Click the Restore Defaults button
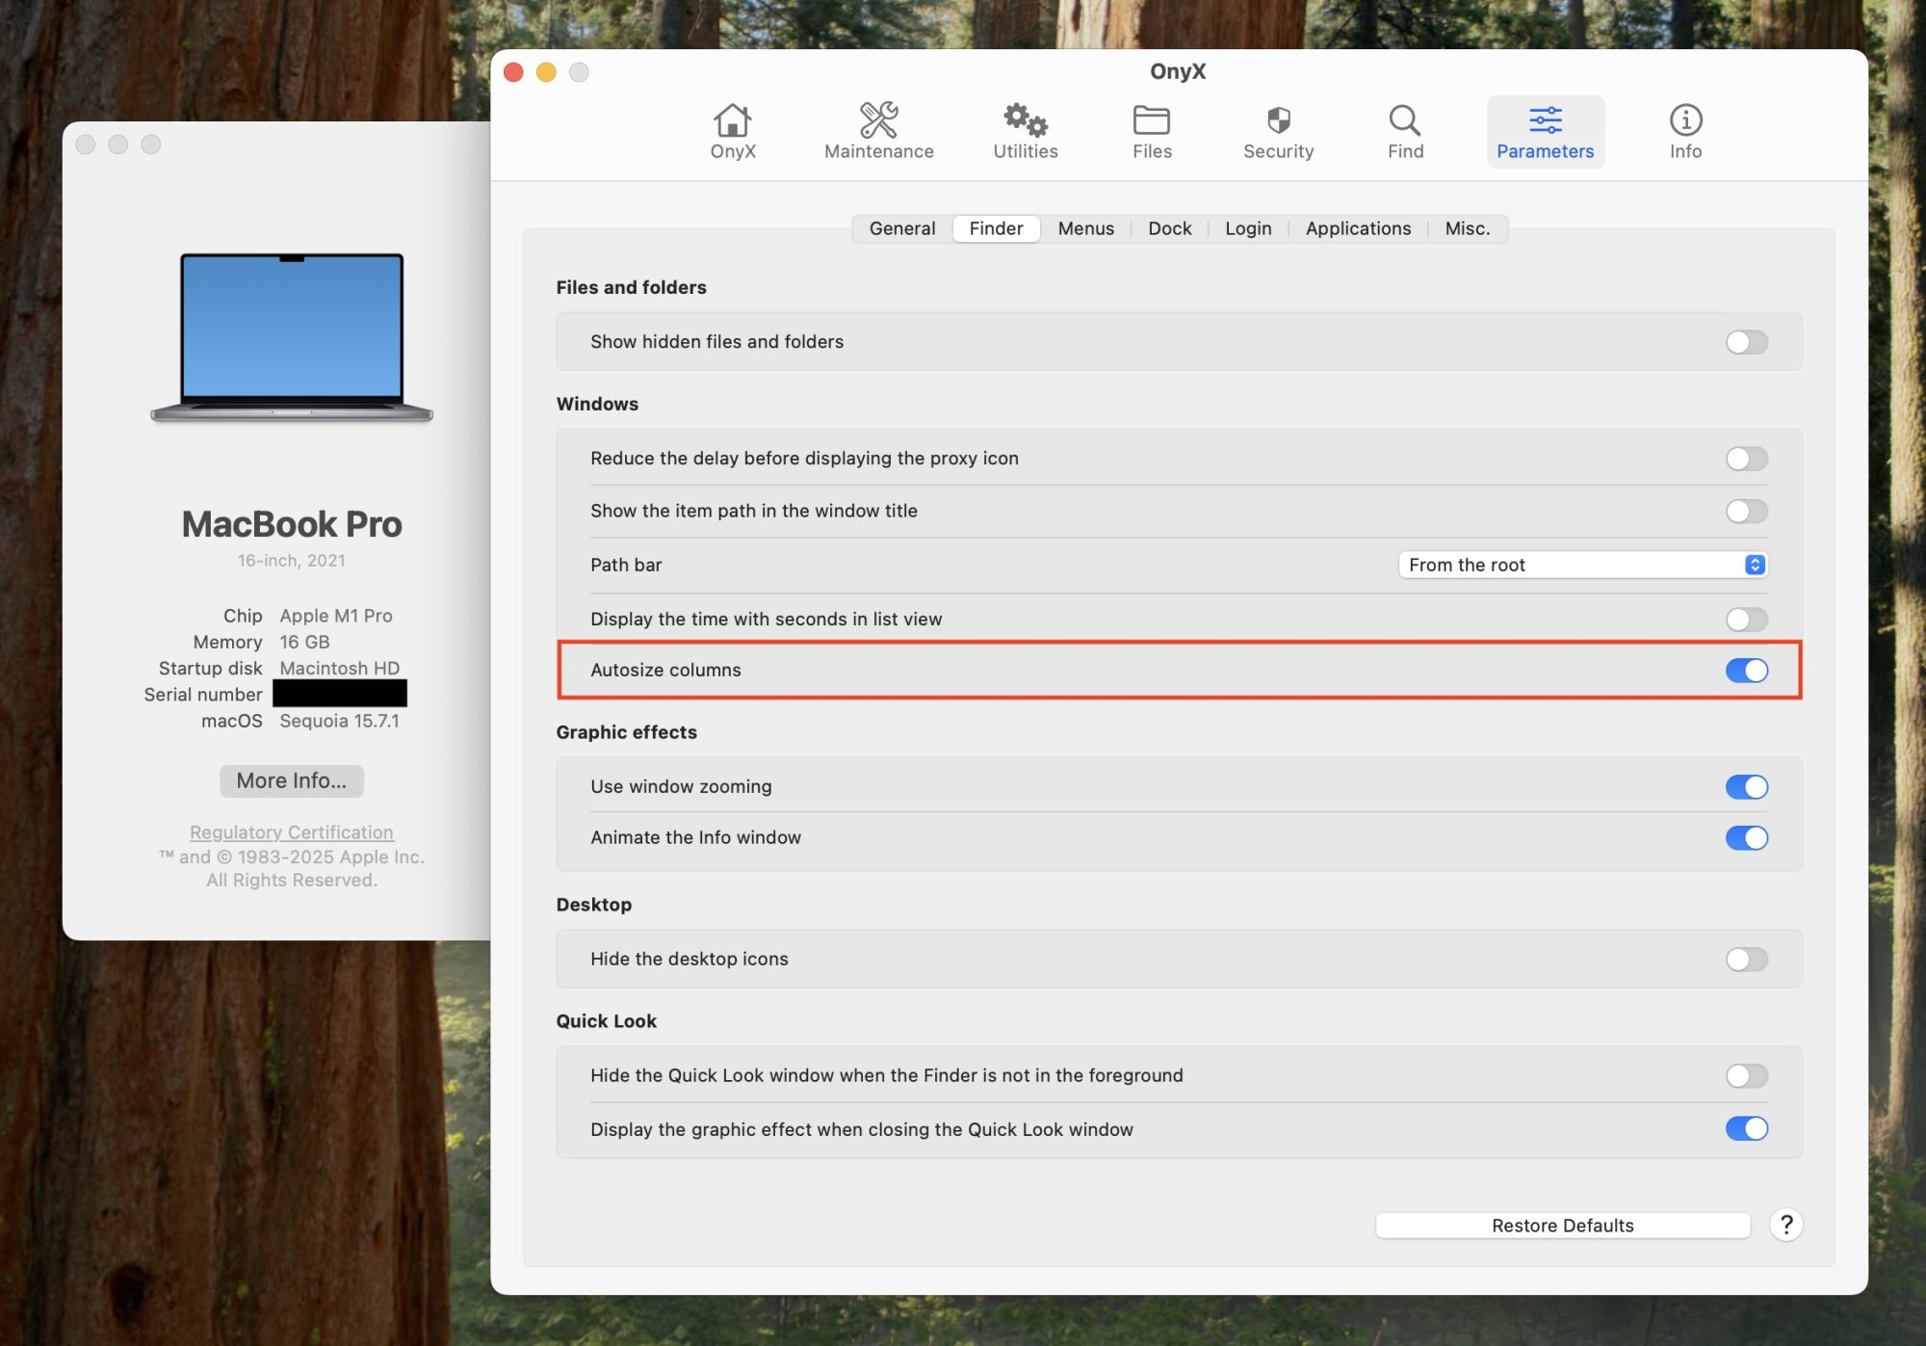Viewport: 1926px width, 1346px height. click(1562, 1225)
